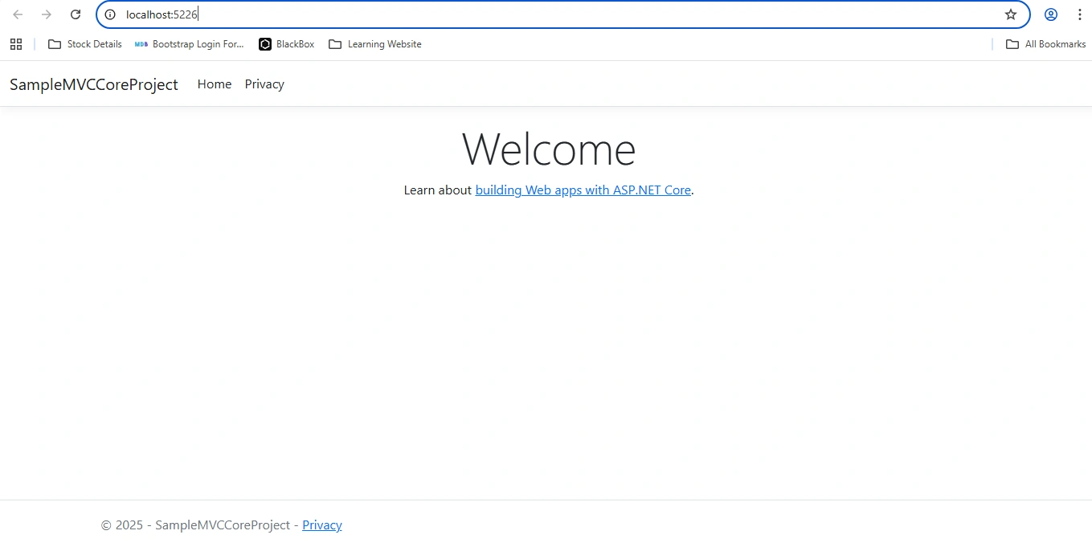Click the '© 2025 - SampleMVCCoreProject' footer text
Image resolution: width=1092 pixels, height=547 pixels.
point(195,525)
